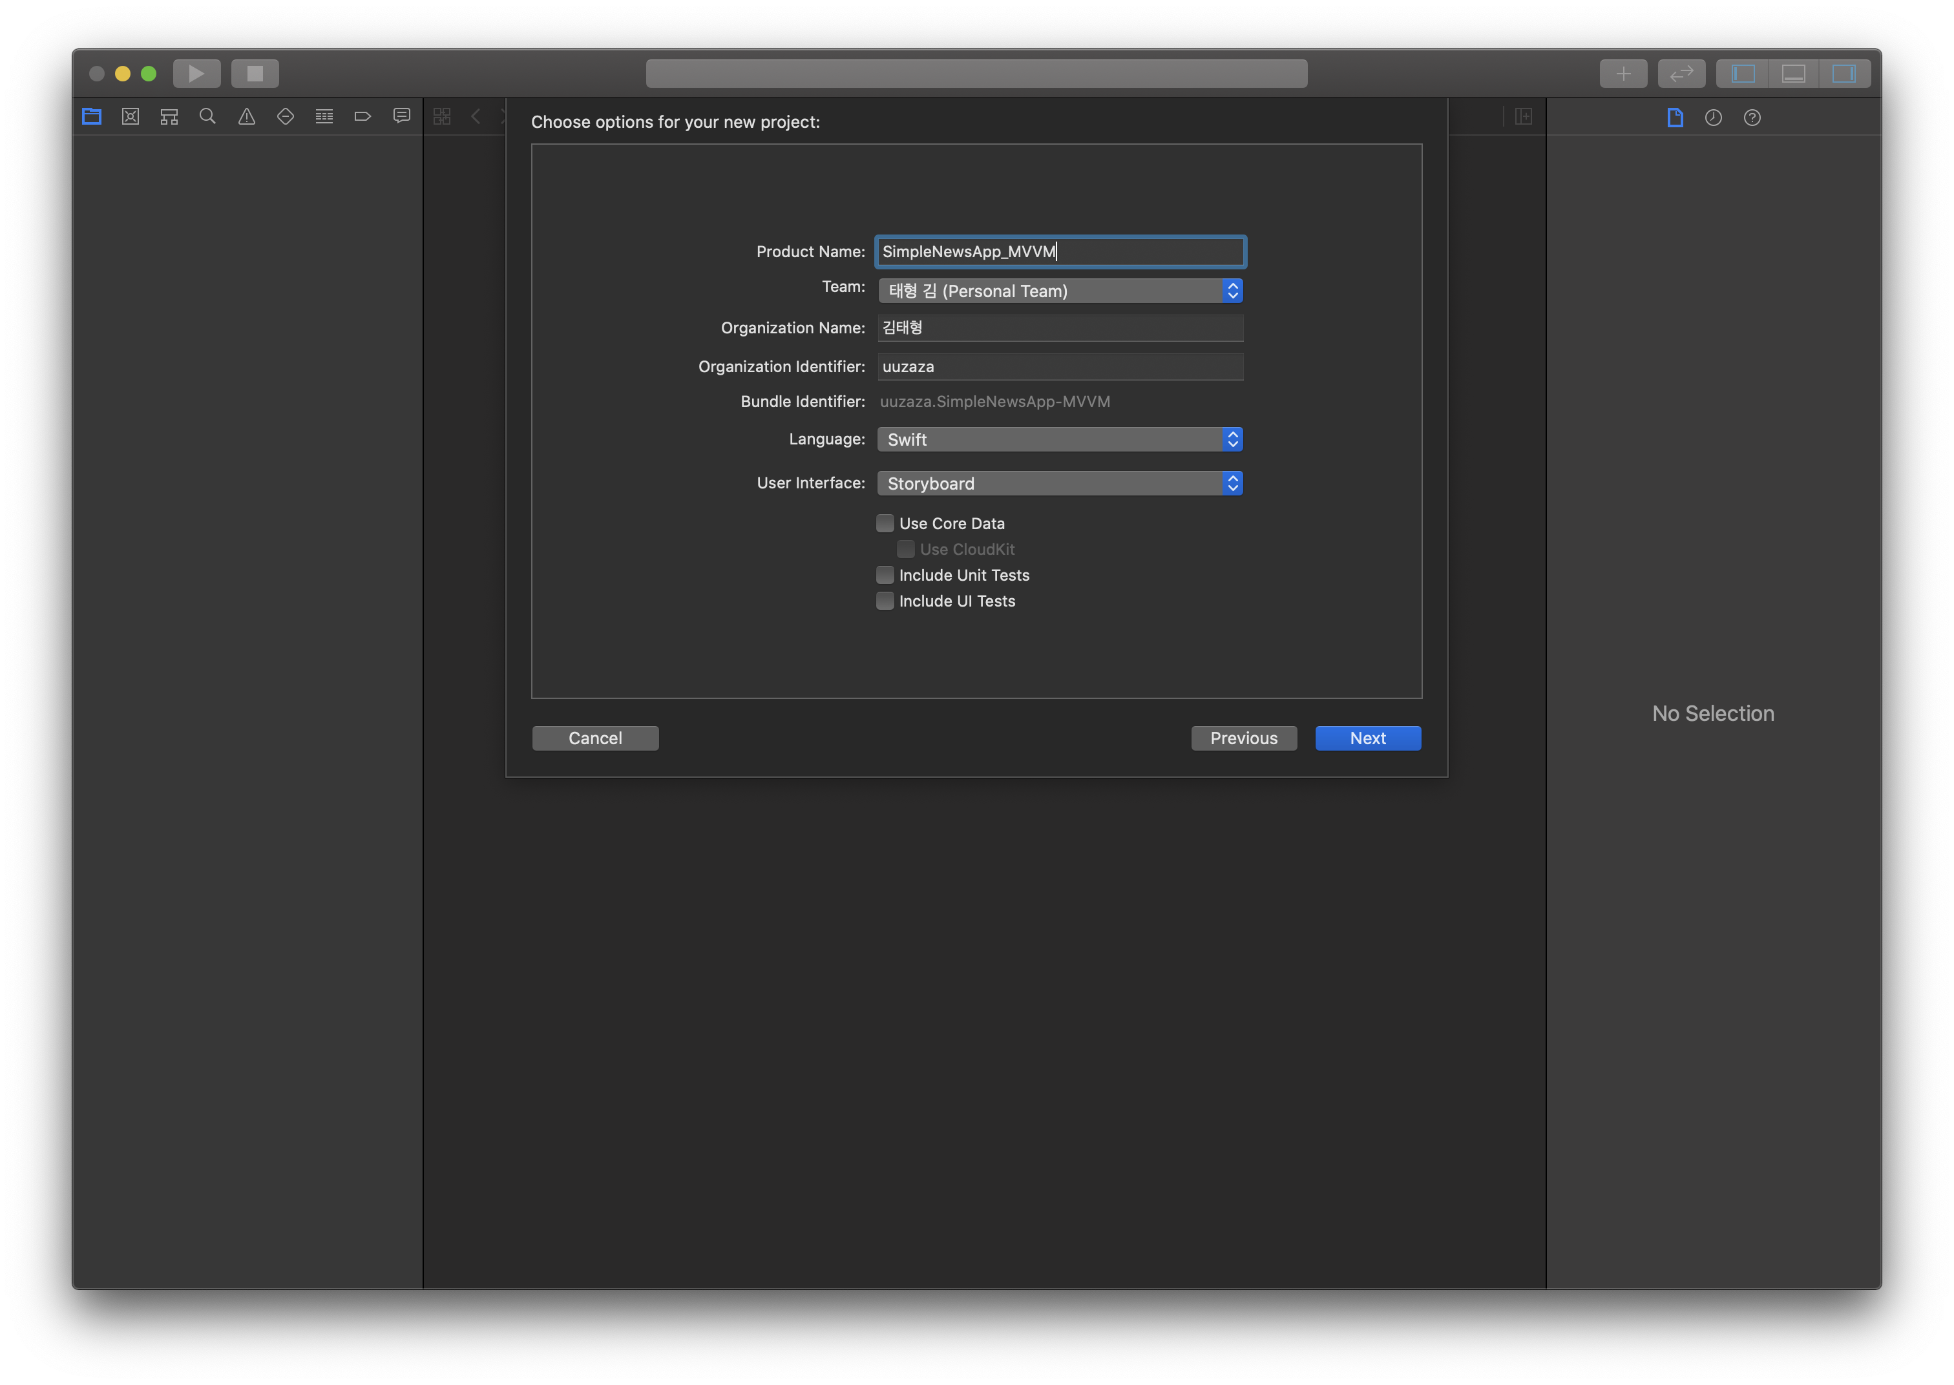Open User Interface dropdown showing Storyboard
Screen dimensions: 1954x1385
(1059, 484)
